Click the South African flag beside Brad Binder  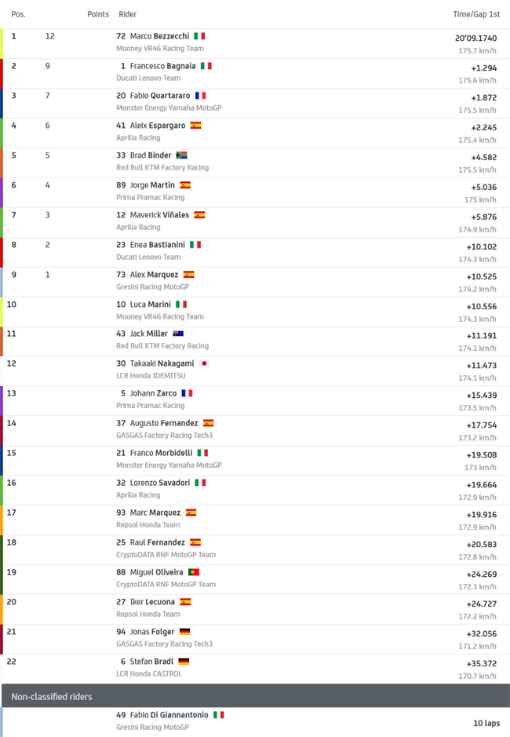tap(181, 155)
